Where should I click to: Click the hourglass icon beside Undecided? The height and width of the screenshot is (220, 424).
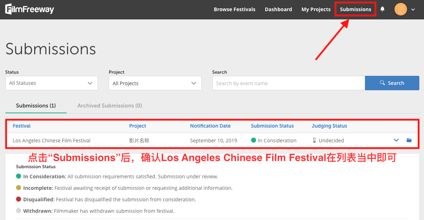click(x=314, y=140)
